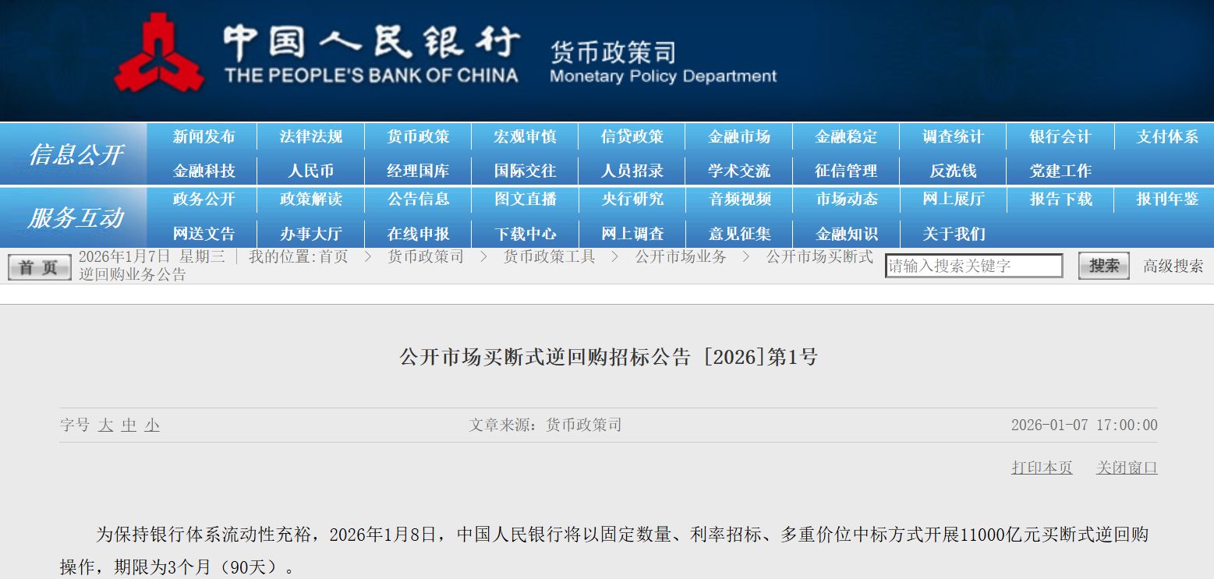Click 货币政策工具 breadcrumb link
The image size is (1214, 579).
point(549,257)
